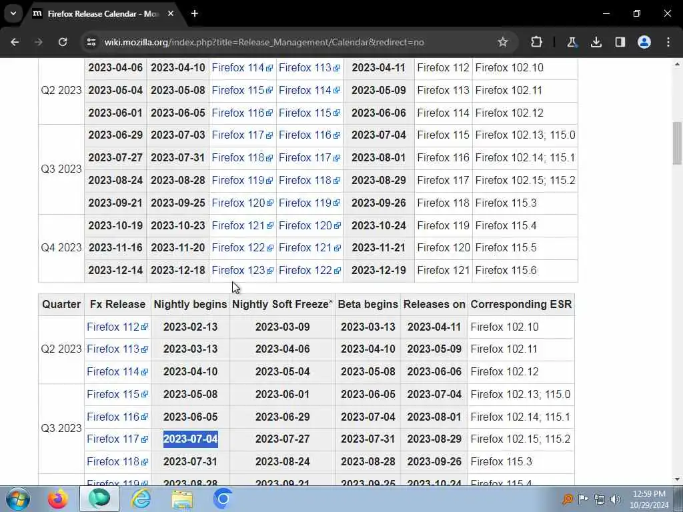Open the blue circular app in taskbar

point(223,499)
